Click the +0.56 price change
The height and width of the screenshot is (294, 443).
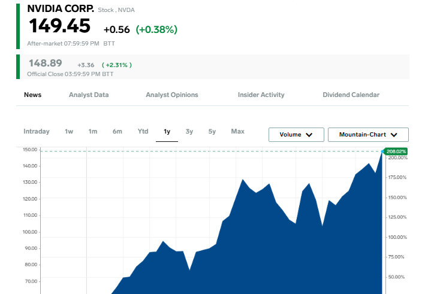117,29
